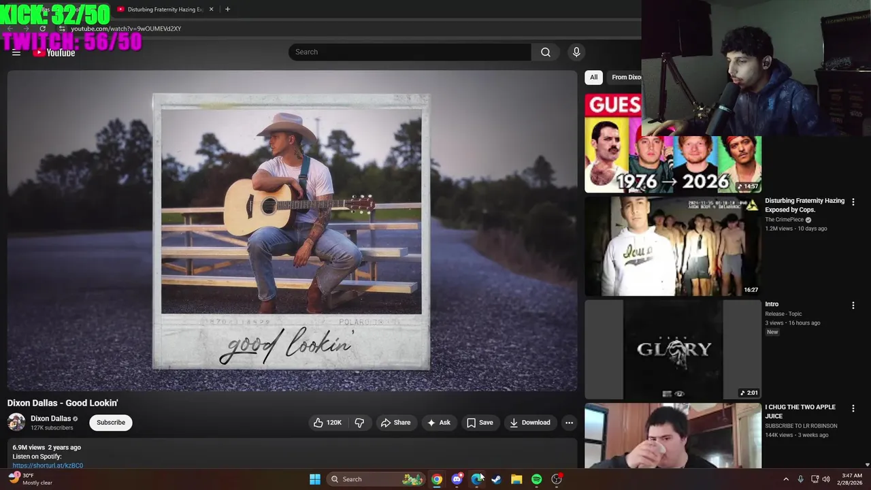
Task: Download the video
Action: tap(530, 423)
